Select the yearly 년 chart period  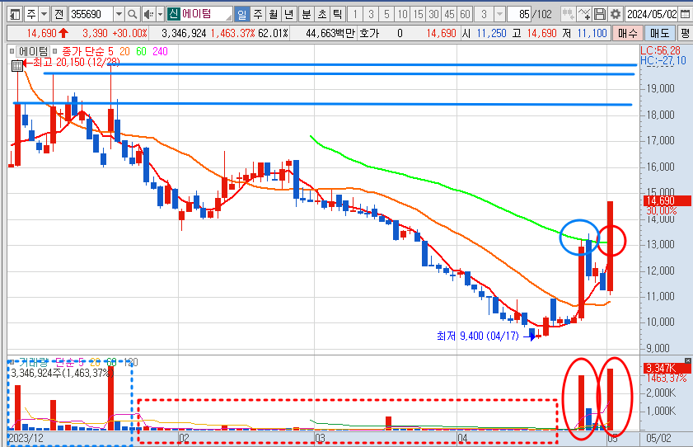click(288, 15)
